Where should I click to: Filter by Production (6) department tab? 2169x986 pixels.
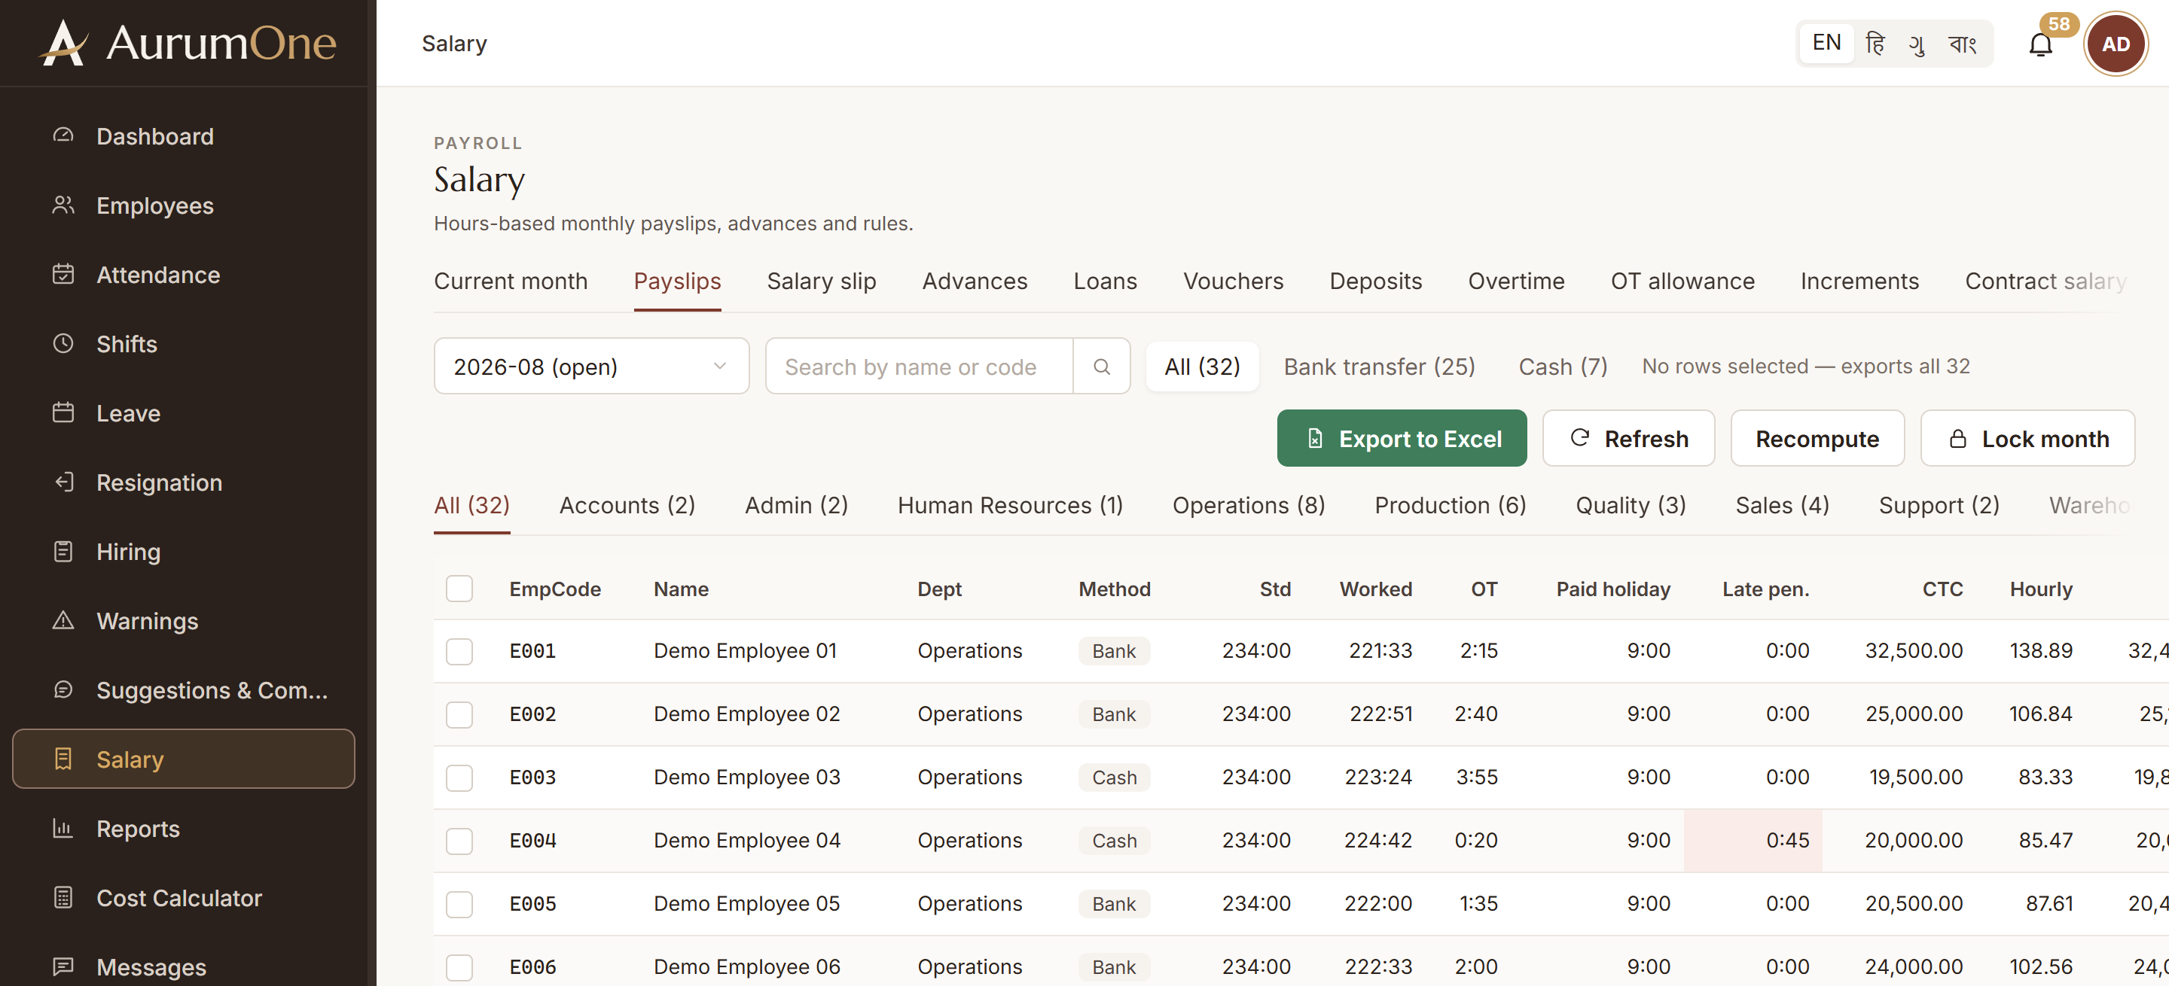(1450, 505)
